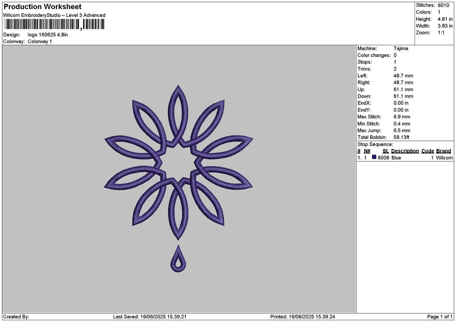Click the 'Brand' column header
Screen dimensions: 456x322
[x=443, y=151]
